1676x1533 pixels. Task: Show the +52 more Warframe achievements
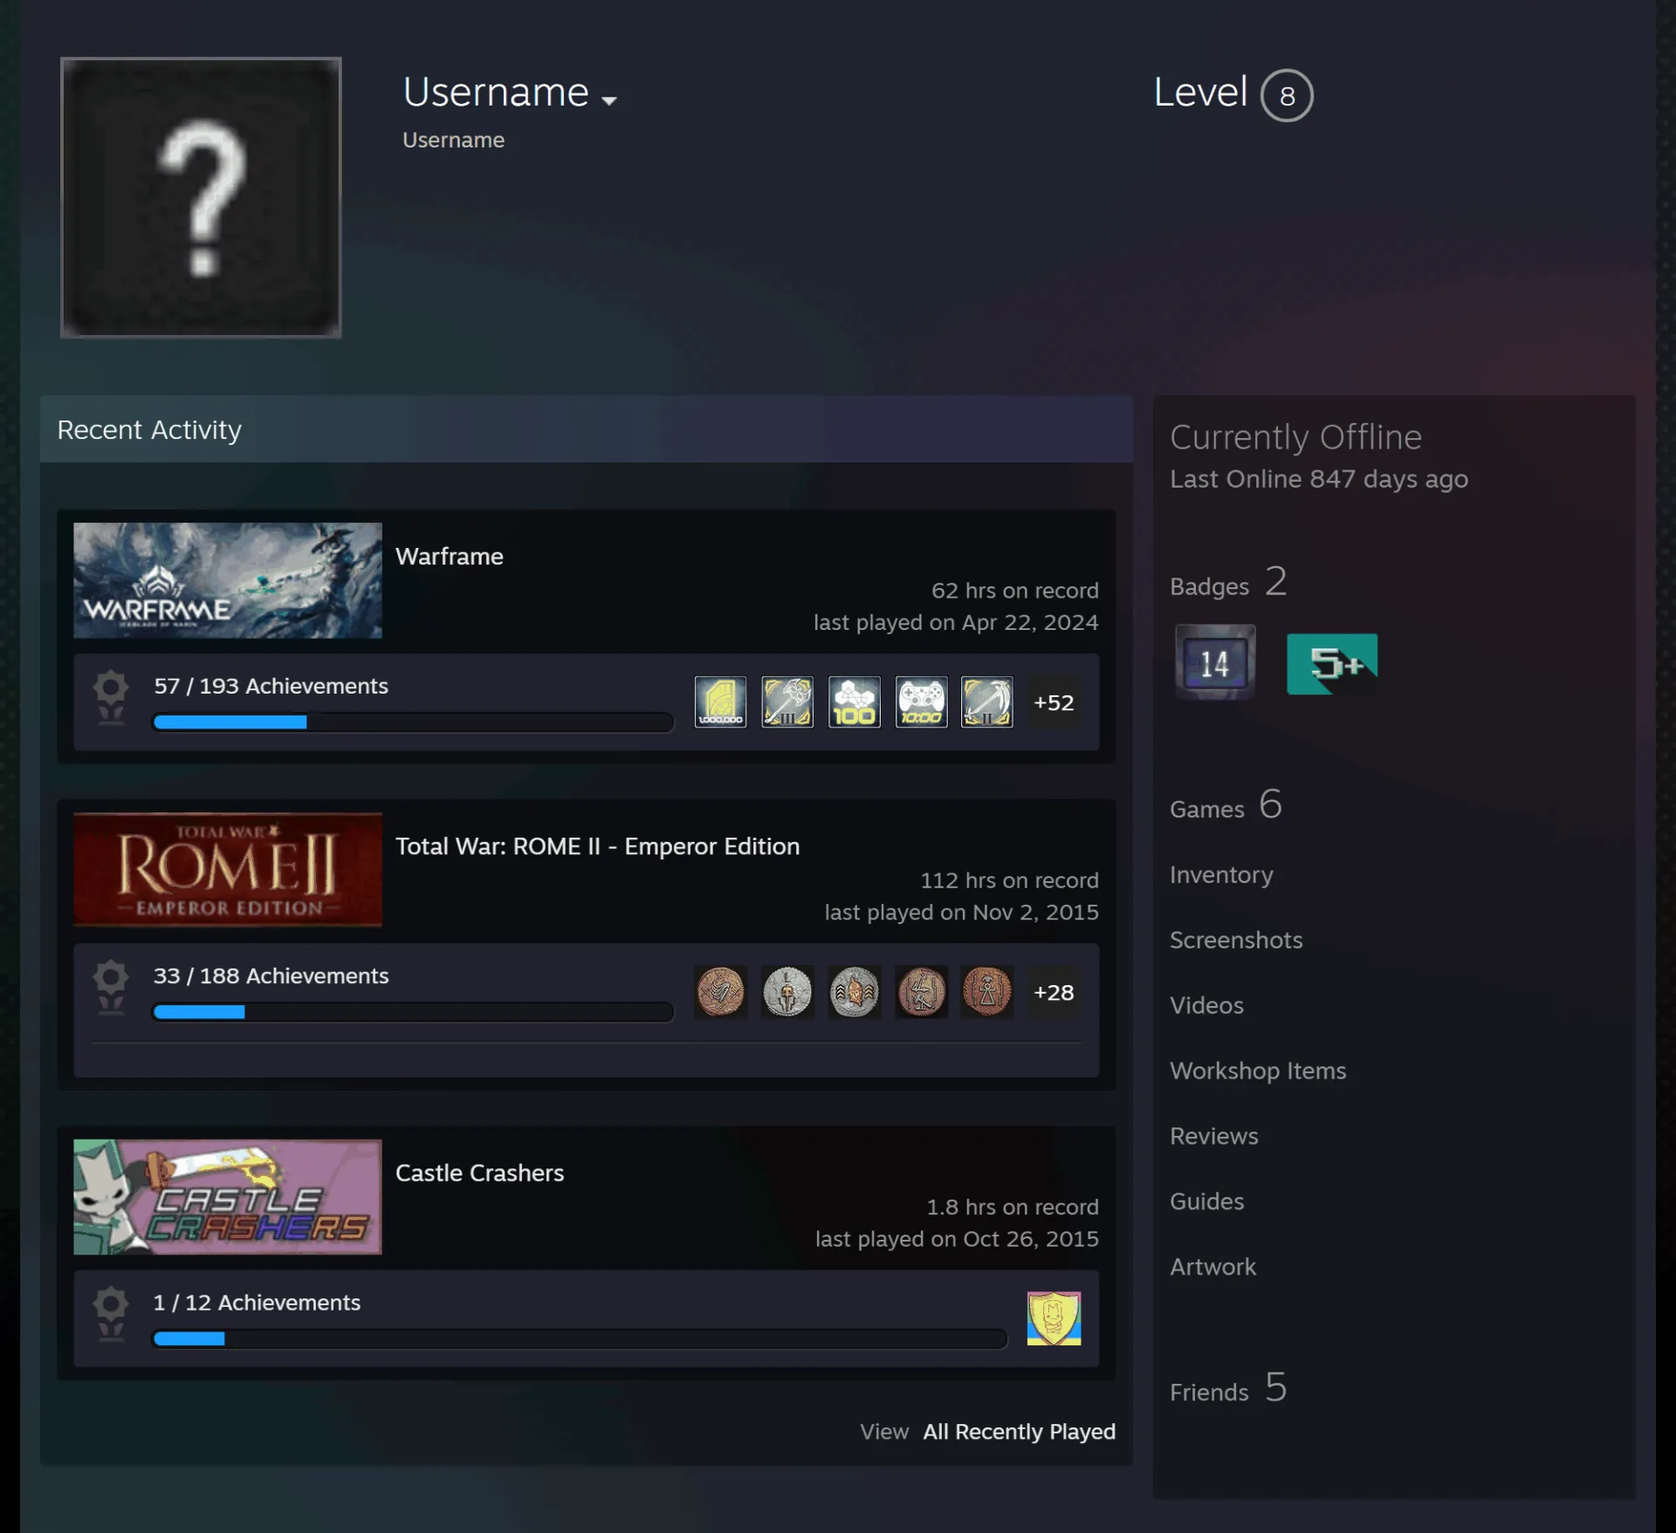[x=1054, y=702]
